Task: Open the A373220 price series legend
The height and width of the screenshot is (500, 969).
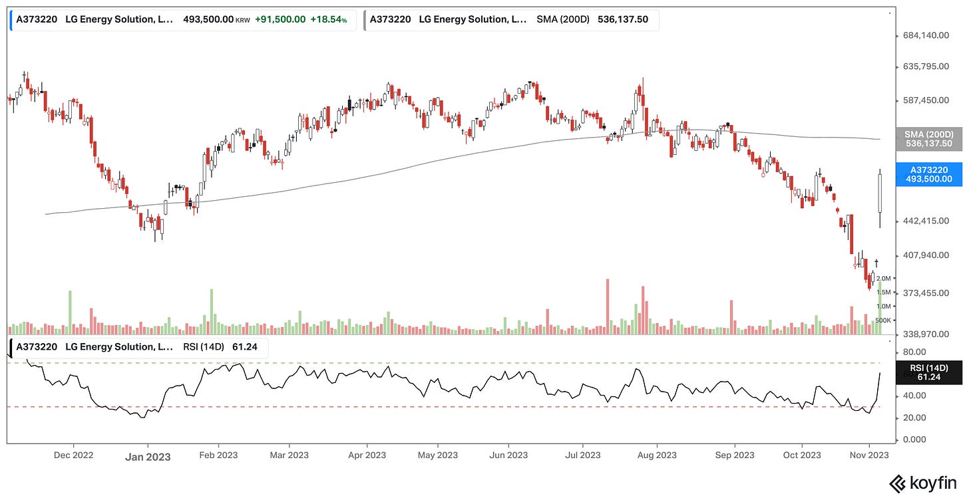Action: pyautogui.click(x=183, y=20)
